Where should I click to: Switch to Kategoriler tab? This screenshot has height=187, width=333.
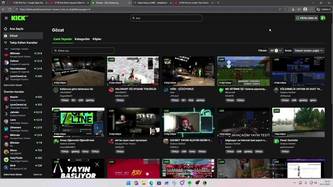(82, 39)
